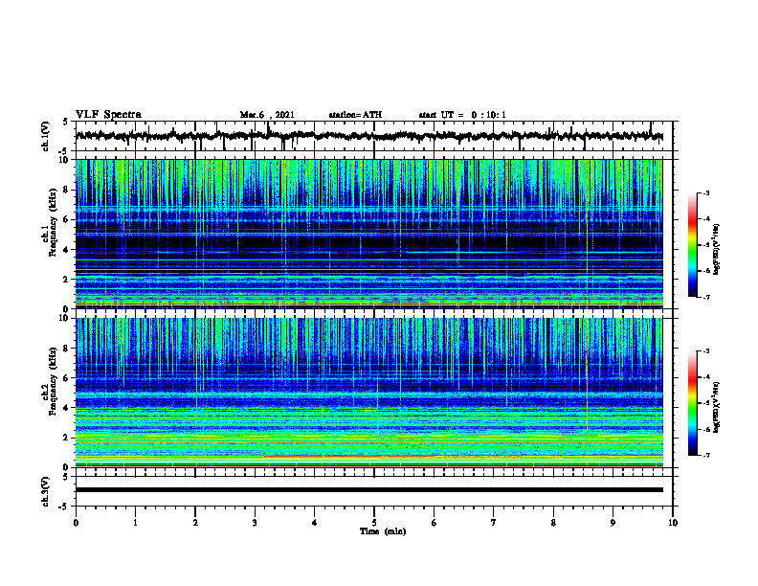Click the "-3" label on ch.1 colorbar
758x586 pixels.
point(705,193)
